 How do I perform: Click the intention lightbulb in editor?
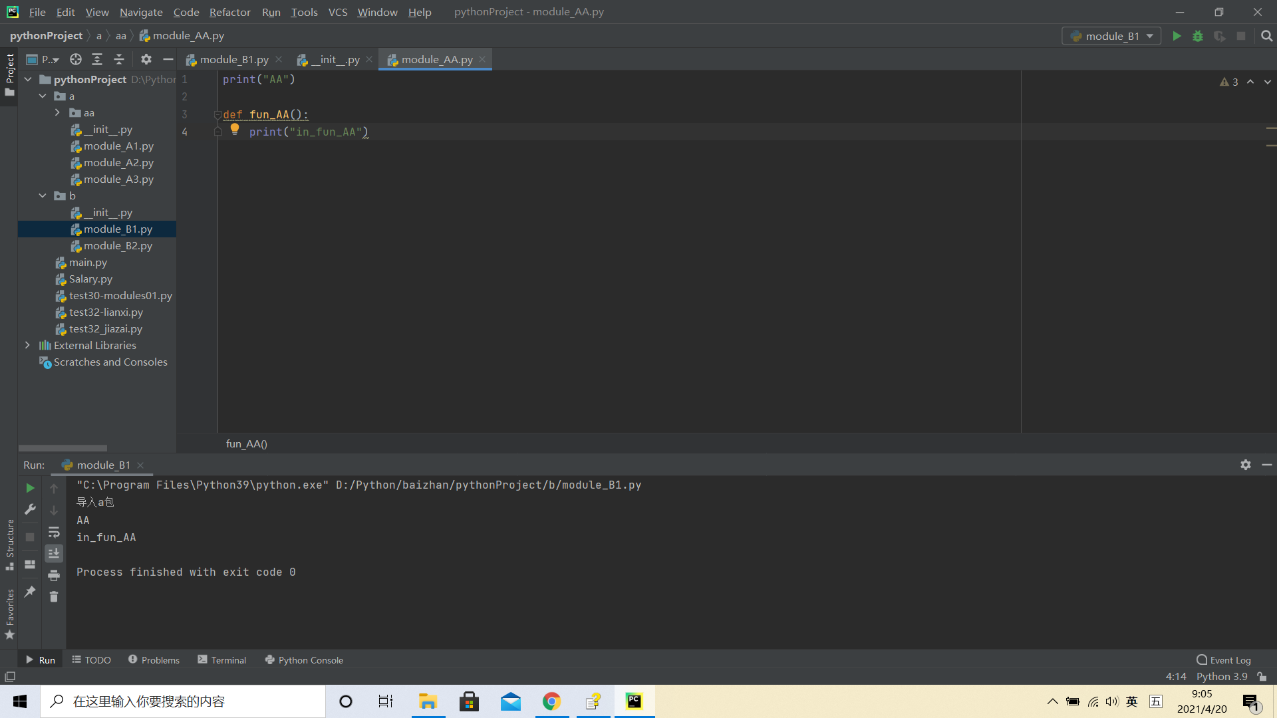click(235, 130)
